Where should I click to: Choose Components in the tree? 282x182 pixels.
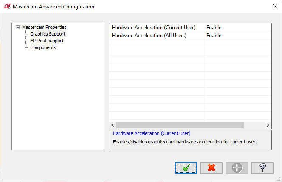click(x=43, y=47)
